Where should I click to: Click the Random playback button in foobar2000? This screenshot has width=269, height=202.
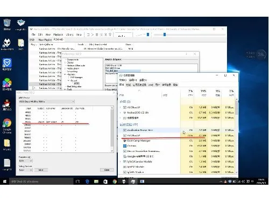[x=110, y=34]
